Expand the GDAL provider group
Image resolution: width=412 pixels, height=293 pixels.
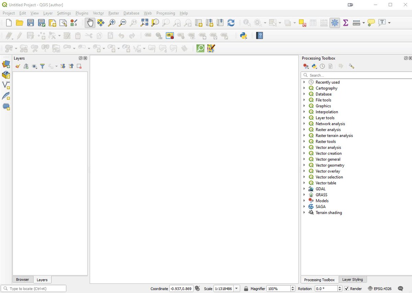(304, 189)
